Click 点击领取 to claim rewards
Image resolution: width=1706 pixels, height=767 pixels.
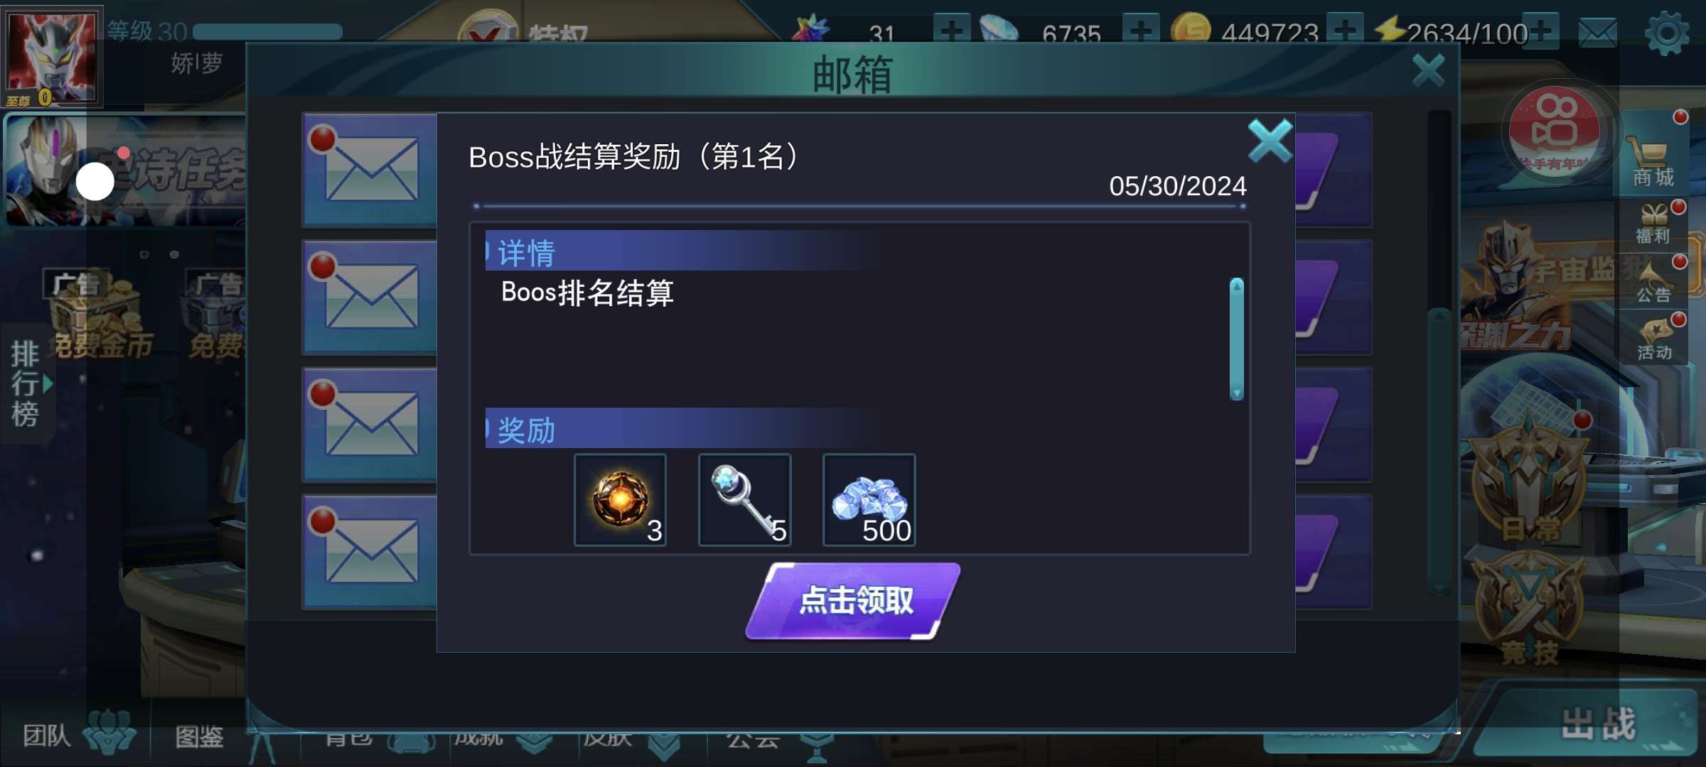click(x=853, y=601)
